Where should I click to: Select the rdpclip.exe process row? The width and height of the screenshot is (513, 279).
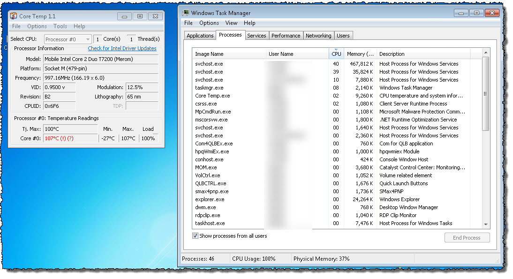[331, 215]
